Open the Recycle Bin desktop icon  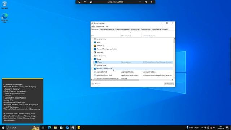tap(4, 5)
